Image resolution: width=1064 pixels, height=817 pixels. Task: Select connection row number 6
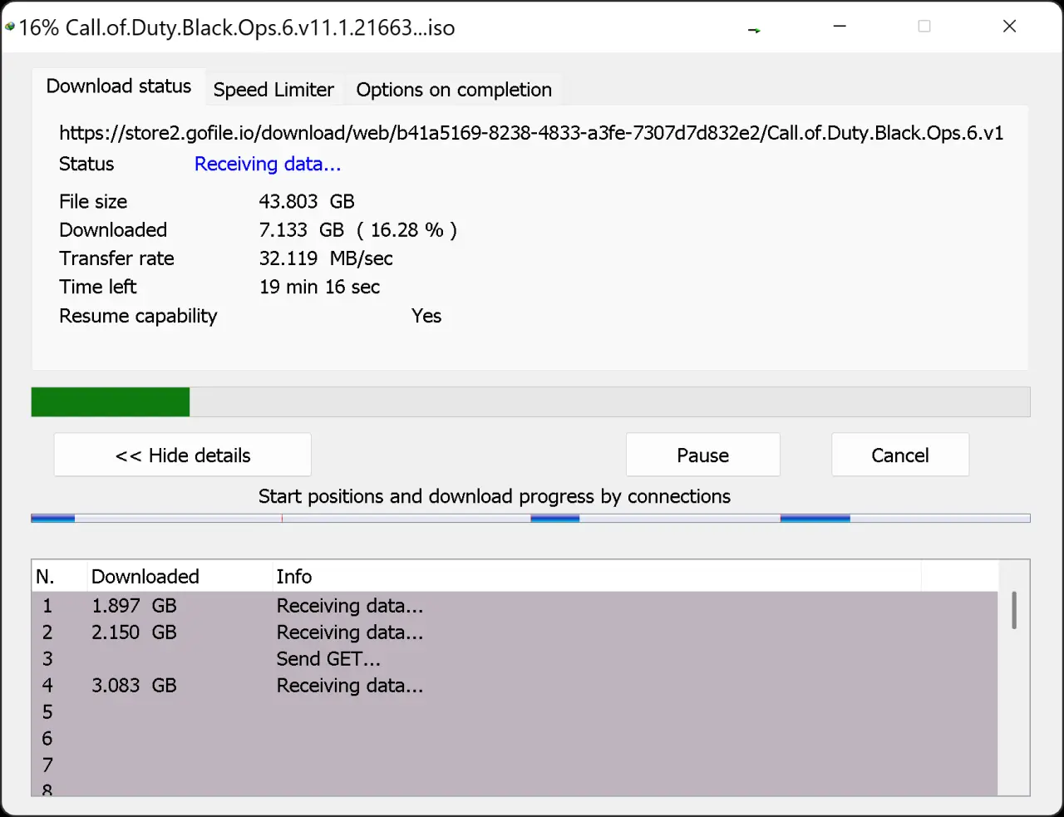coord(515,738)
